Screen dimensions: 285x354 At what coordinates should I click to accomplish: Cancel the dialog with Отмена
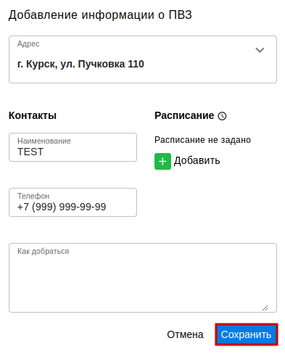[185, 334]
